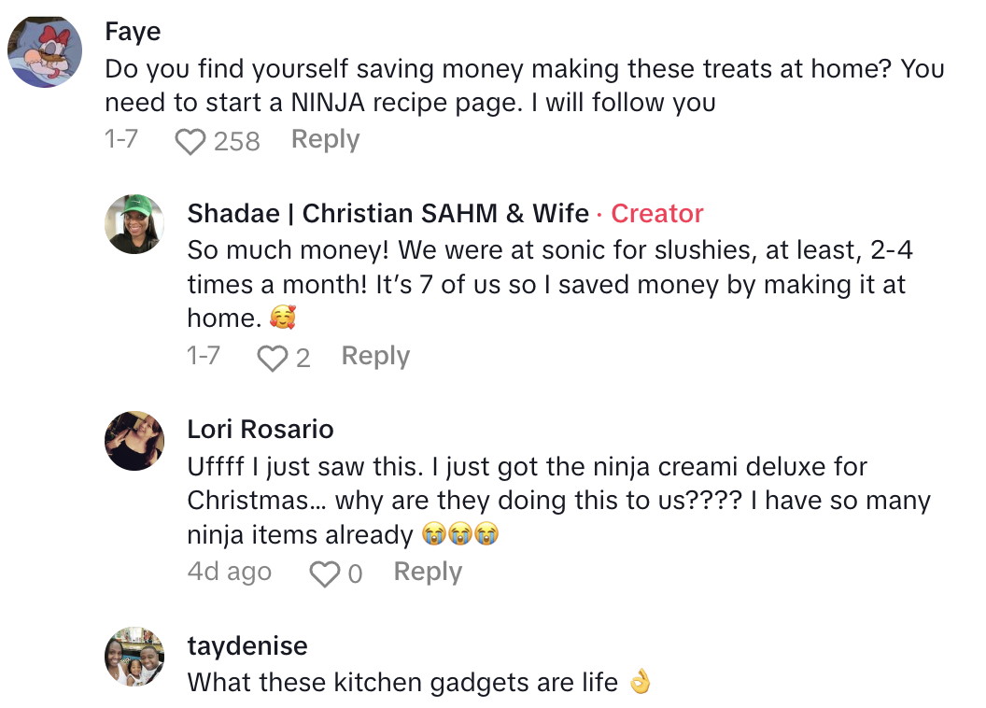Reply to Shadae's creator response
Screen dimensions: 986x708
click(374, 355)
